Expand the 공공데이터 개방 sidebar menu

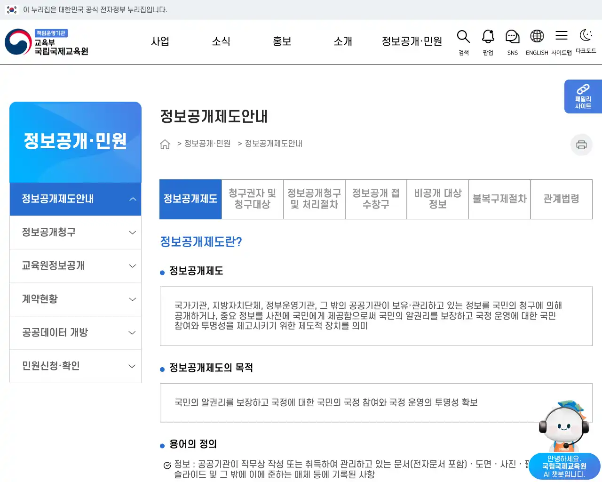coord(75,333)
